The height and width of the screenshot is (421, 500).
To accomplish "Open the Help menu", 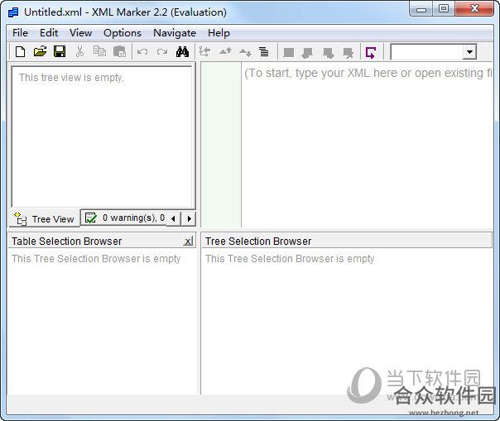I will (219, 33).
